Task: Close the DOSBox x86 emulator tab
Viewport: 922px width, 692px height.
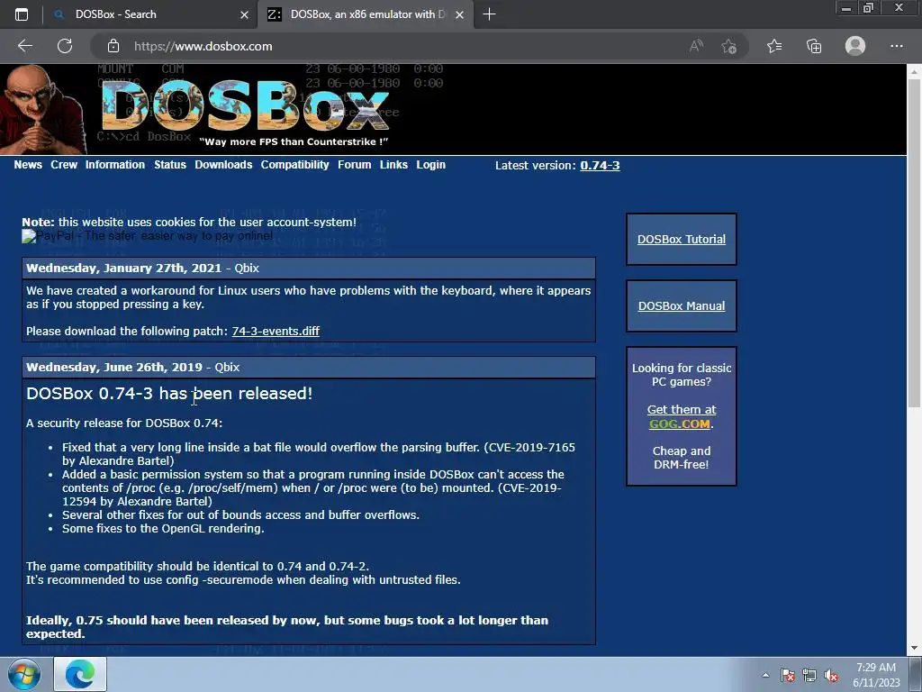Action: tap(460, 14)
